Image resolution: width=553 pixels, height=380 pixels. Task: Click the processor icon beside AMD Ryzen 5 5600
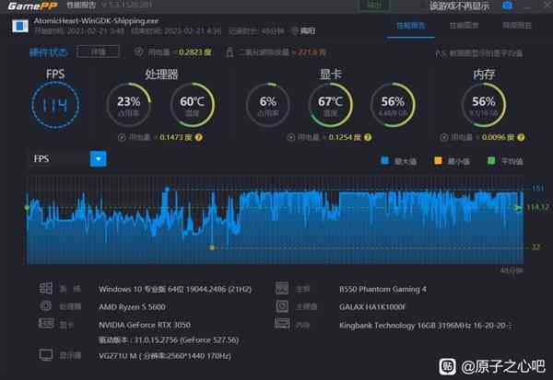coord(45,305)
